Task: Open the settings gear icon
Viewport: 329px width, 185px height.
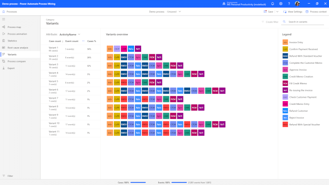Action: pos(280,3)
